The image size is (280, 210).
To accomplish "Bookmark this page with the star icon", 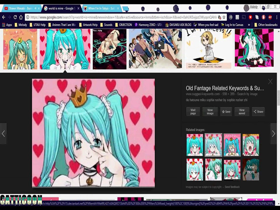I will tap(224, 17).
